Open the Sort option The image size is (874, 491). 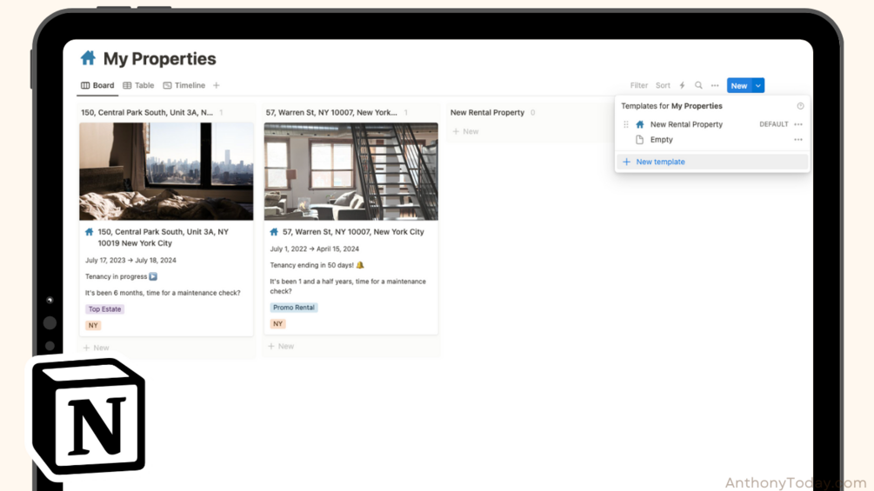click(x=663, y=85)
